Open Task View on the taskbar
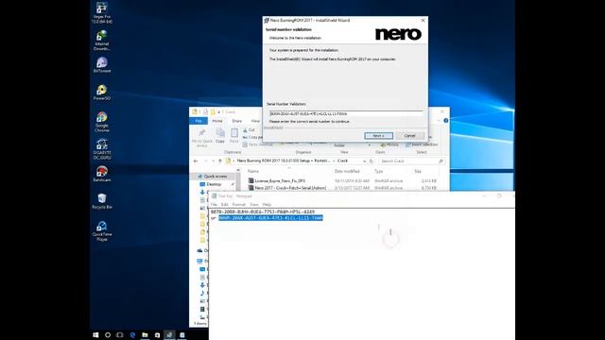Image resolution: width=605 pixels, height=340 pixels. click(120, 335)
